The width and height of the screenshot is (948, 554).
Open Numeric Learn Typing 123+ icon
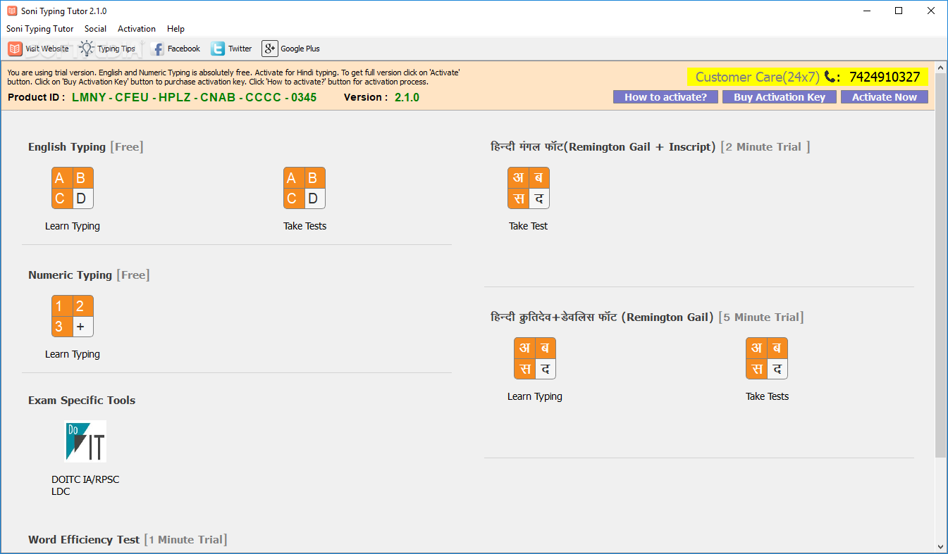click(73, 316)
